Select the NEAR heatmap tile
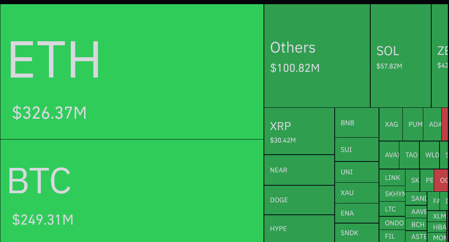The image size is (449, 242). [x=299, y=170]
